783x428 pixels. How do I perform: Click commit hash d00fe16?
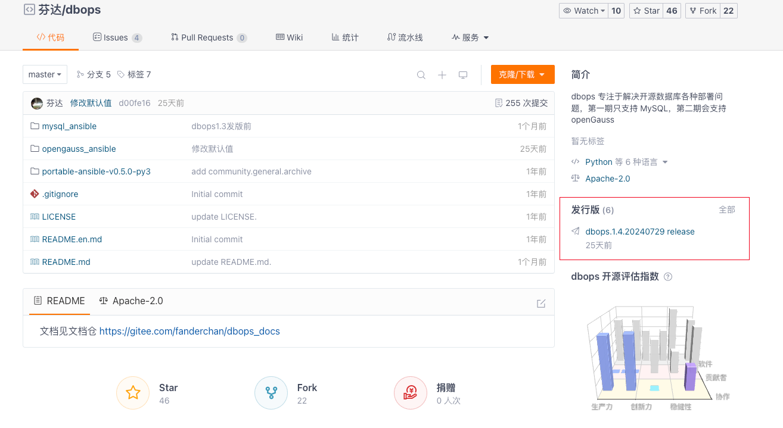point(135,103)
